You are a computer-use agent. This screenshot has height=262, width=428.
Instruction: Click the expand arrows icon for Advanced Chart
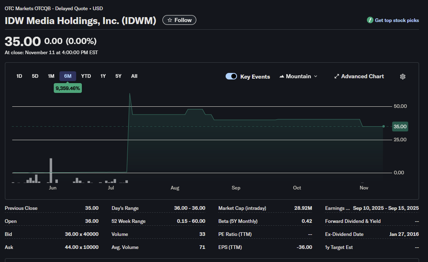[336, 77]
